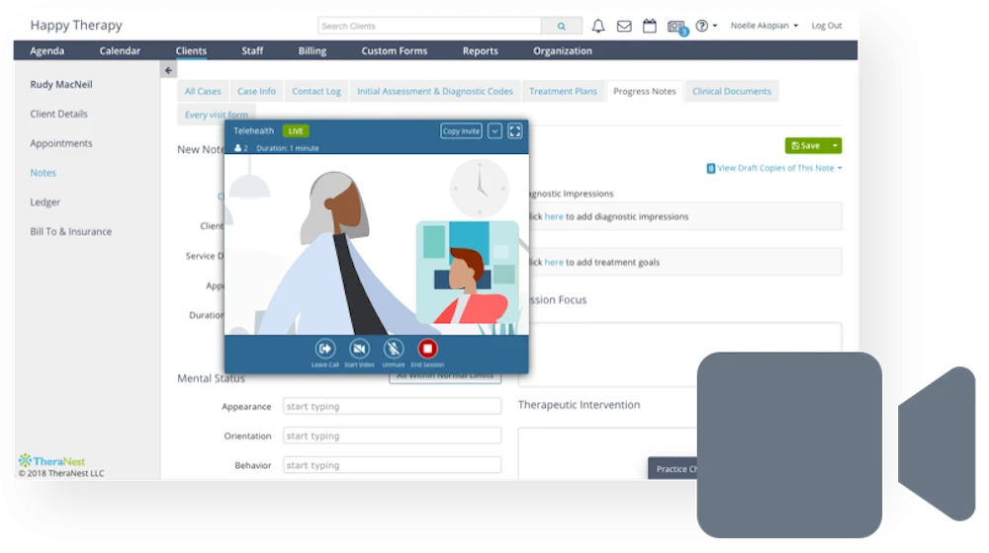Screen dimensions: 989x553
Task: Click the Rudy MacNeil client name
Action: (61, 84)
